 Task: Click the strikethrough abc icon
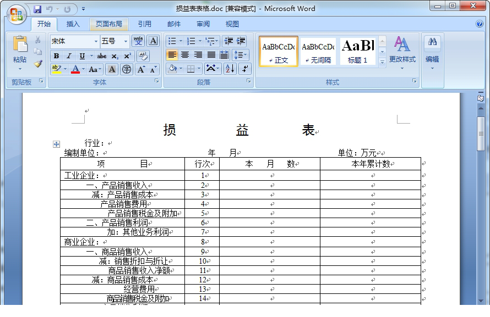point(102,56)
